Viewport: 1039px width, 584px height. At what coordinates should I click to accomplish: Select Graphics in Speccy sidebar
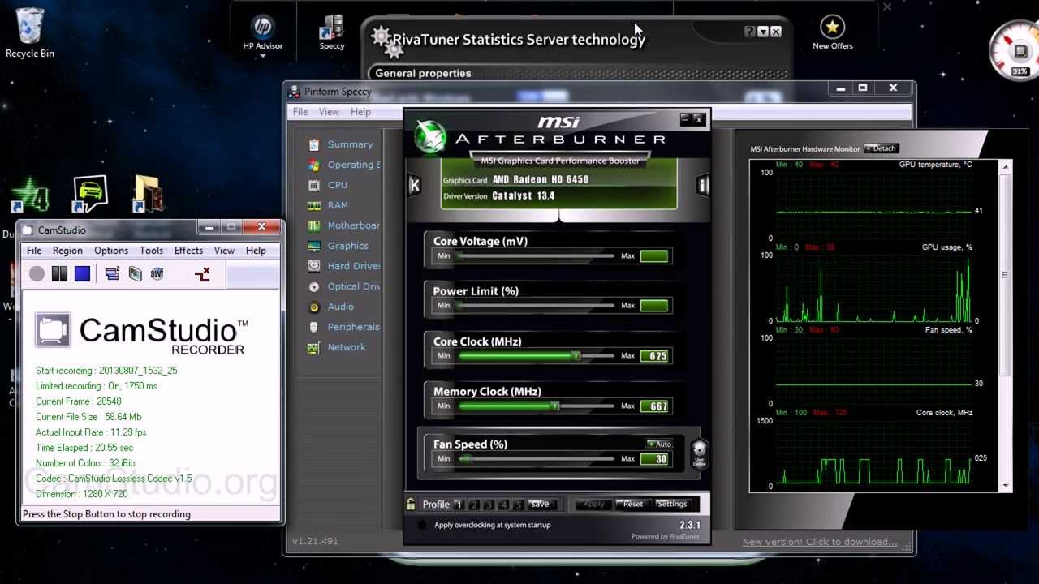(338, 246)
